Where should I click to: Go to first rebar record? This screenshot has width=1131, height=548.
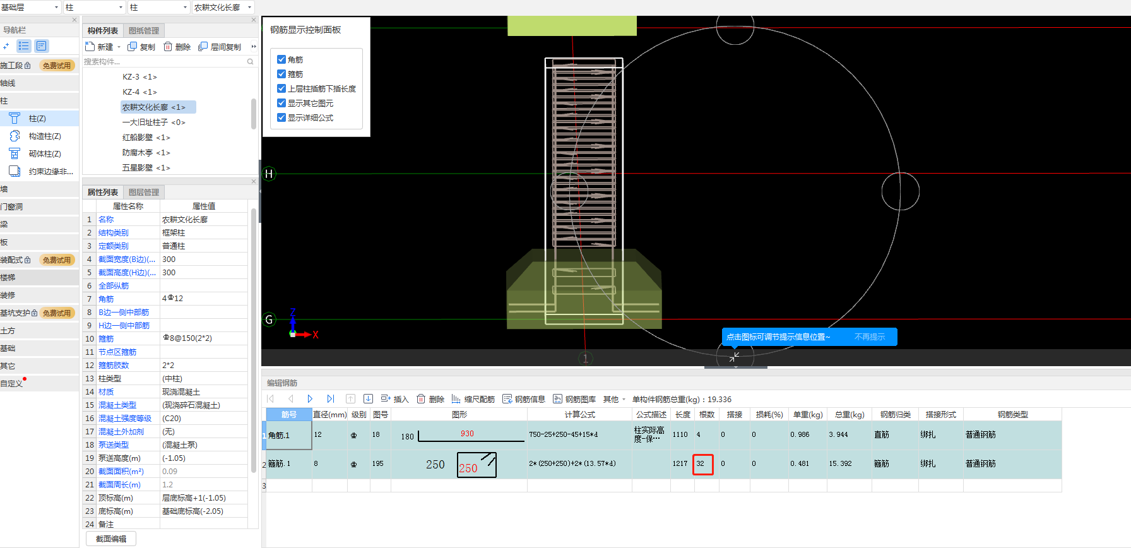271,399
